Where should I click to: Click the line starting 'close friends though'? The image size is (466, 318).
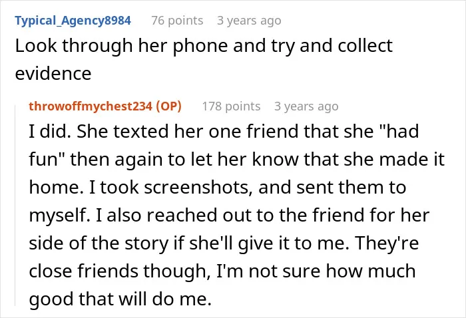(x=222, y=271)
